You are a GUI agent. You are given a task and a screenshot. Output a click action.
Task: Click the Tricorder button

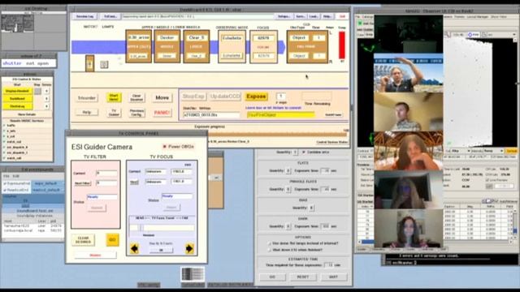(x=87, y=97)
